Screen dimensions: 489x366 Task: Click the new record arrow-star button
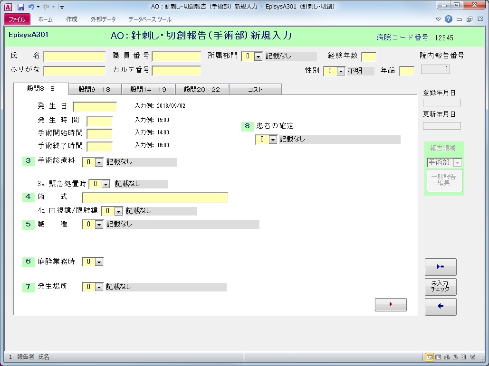point(440,267)
